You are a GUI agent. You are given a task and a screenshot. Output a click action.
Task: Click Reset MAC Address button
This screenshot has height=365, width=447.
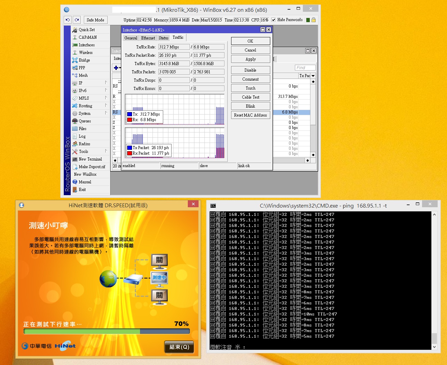point(251,115)
